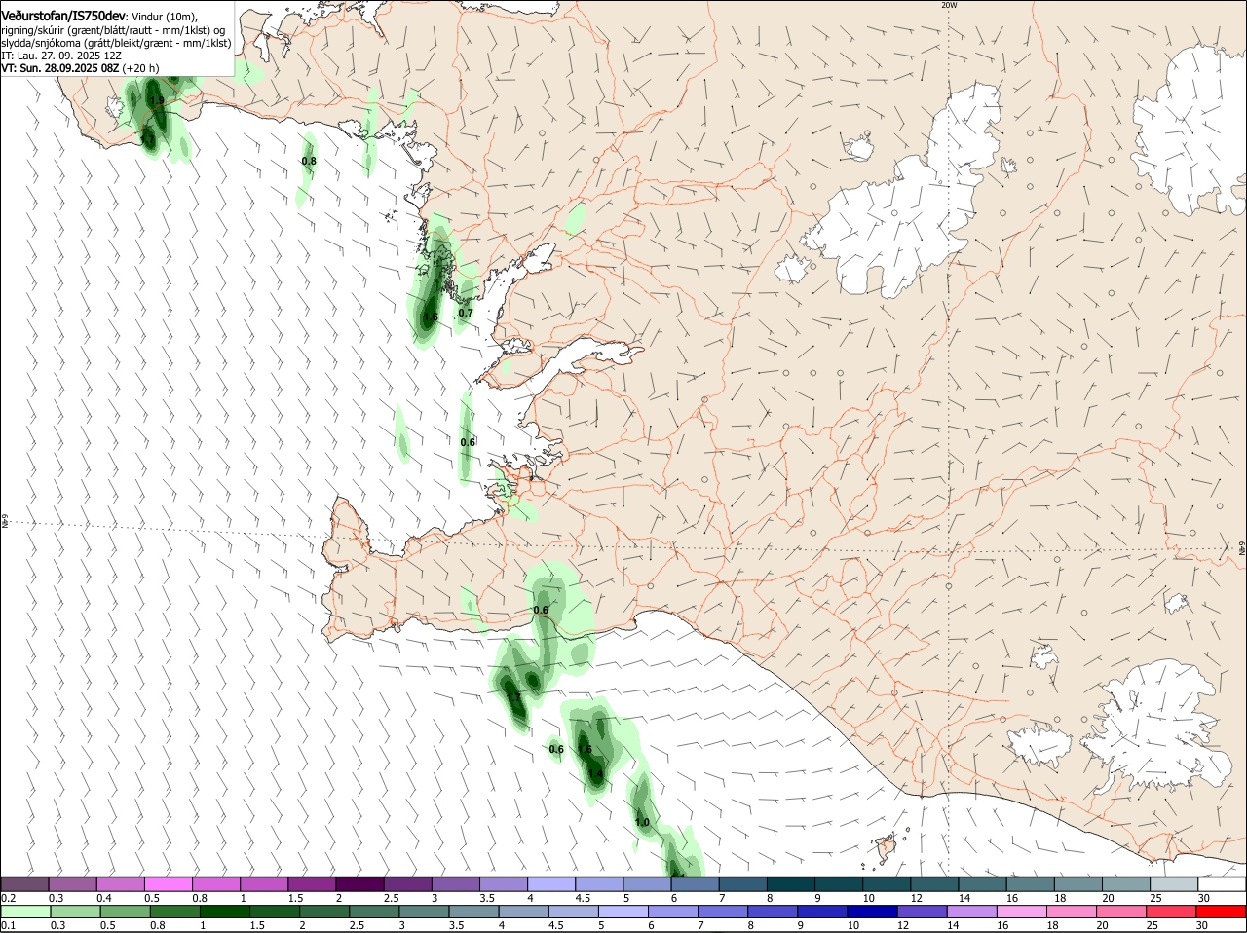The height and width of the screenshot is (933, 1247).
Task: Click the snow legend swatch between 0.5 and 0.8
Action: tap(169, 884)
